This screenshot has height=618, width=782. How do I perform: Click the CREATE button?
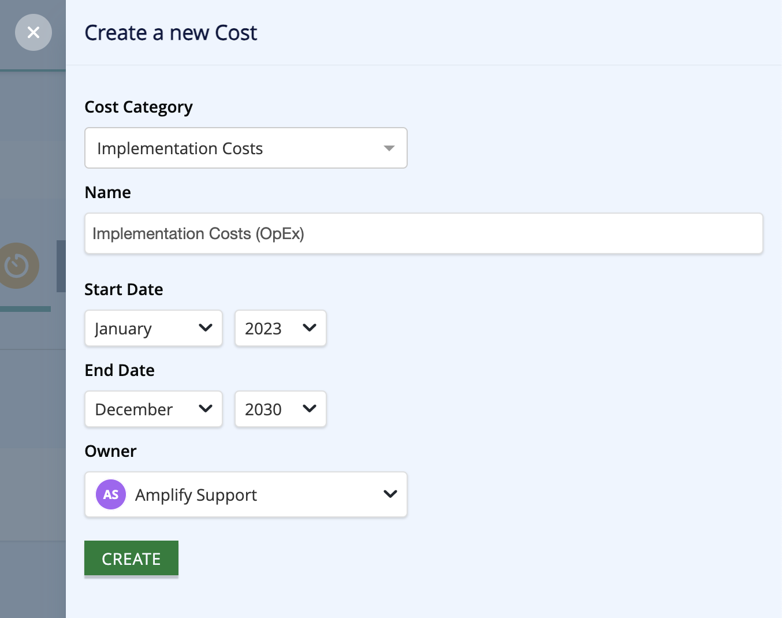coord(131,559)
